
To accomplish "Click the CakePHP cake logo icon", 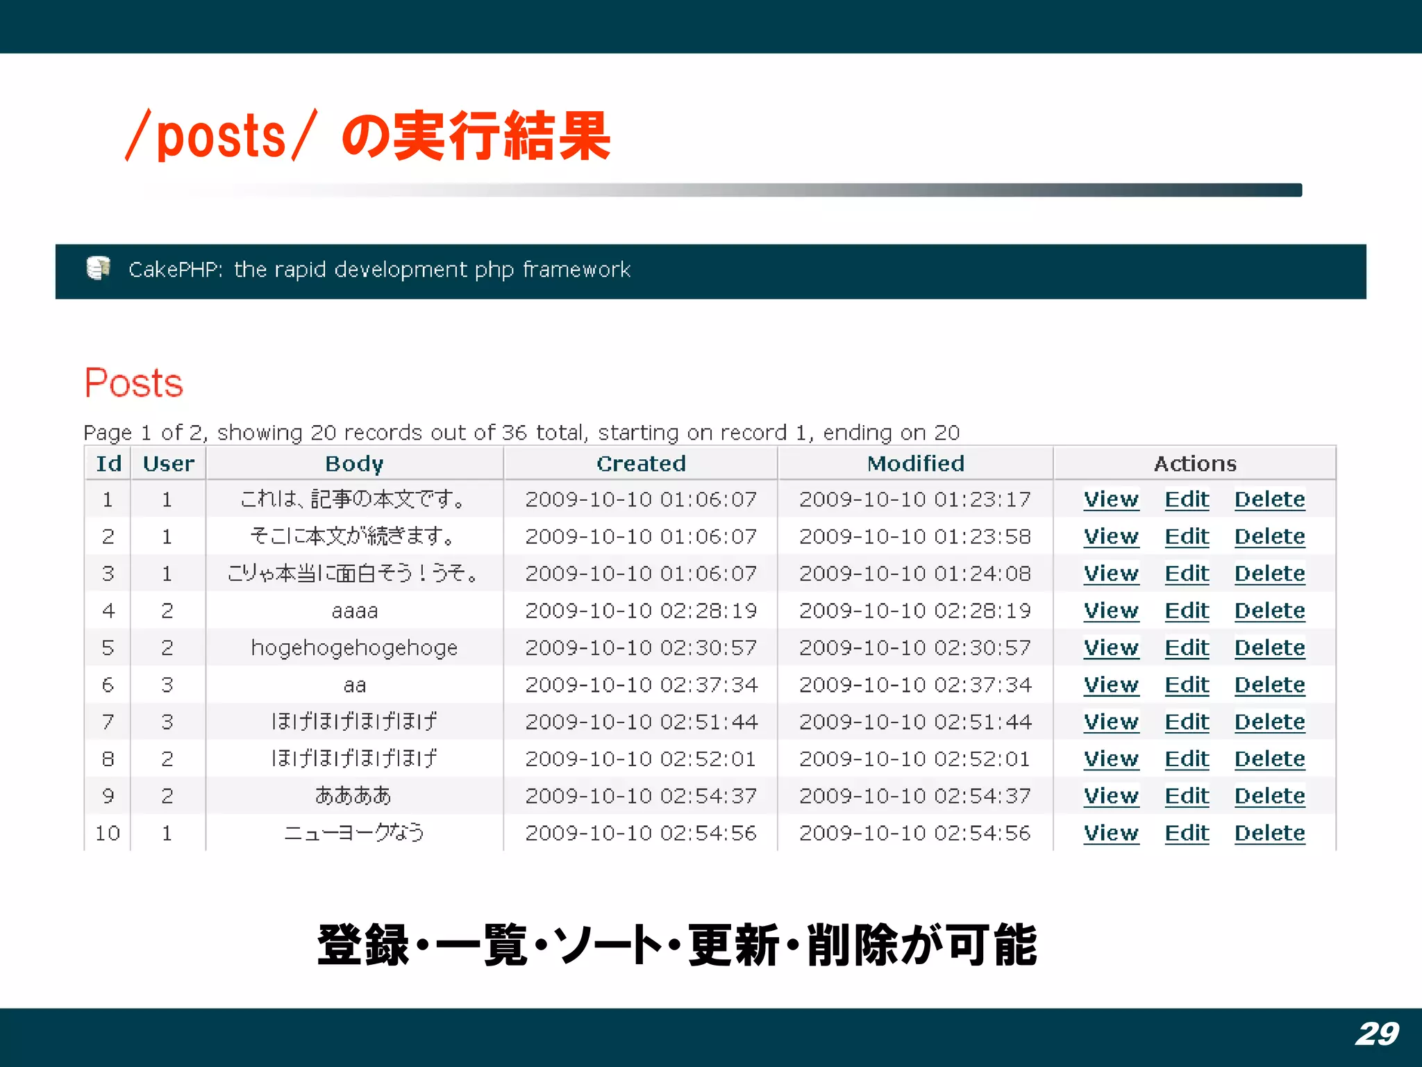I will (98, 268).
